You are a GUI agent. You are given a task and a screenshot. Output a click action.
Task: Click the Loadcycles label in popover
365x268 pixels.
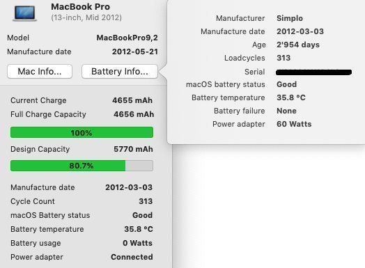click(x=244, y=58)
